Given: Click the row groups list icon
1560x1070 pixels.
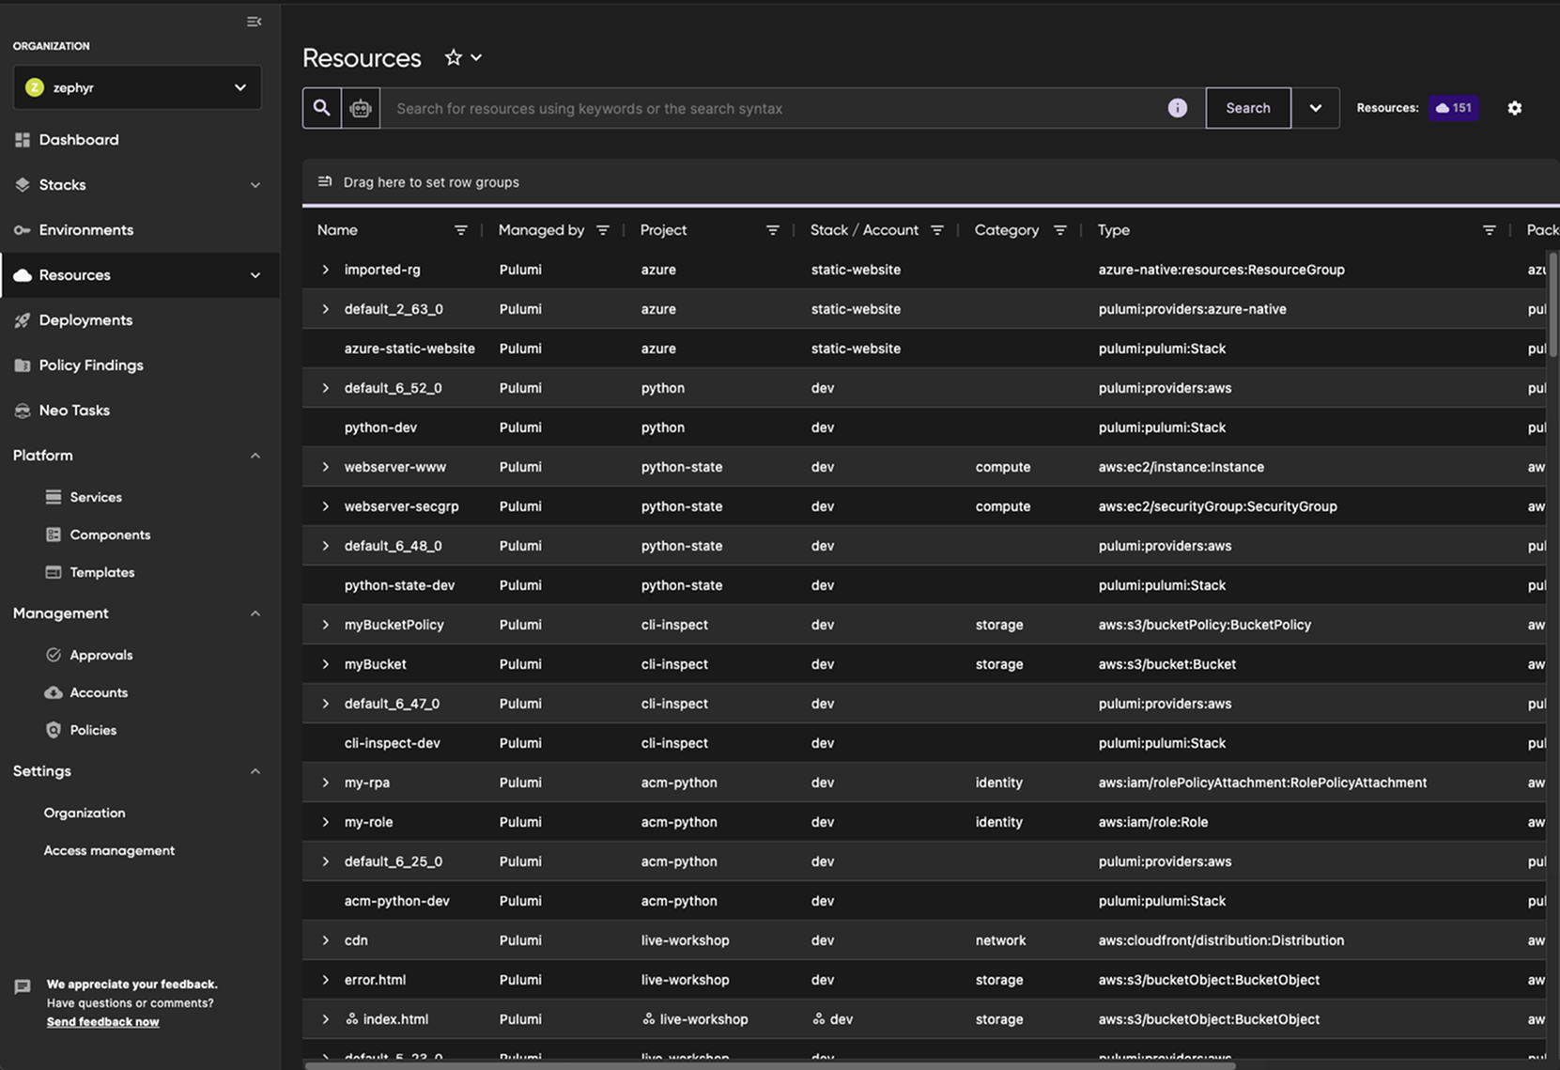Looking at the screenshot, I should point(325,181).
